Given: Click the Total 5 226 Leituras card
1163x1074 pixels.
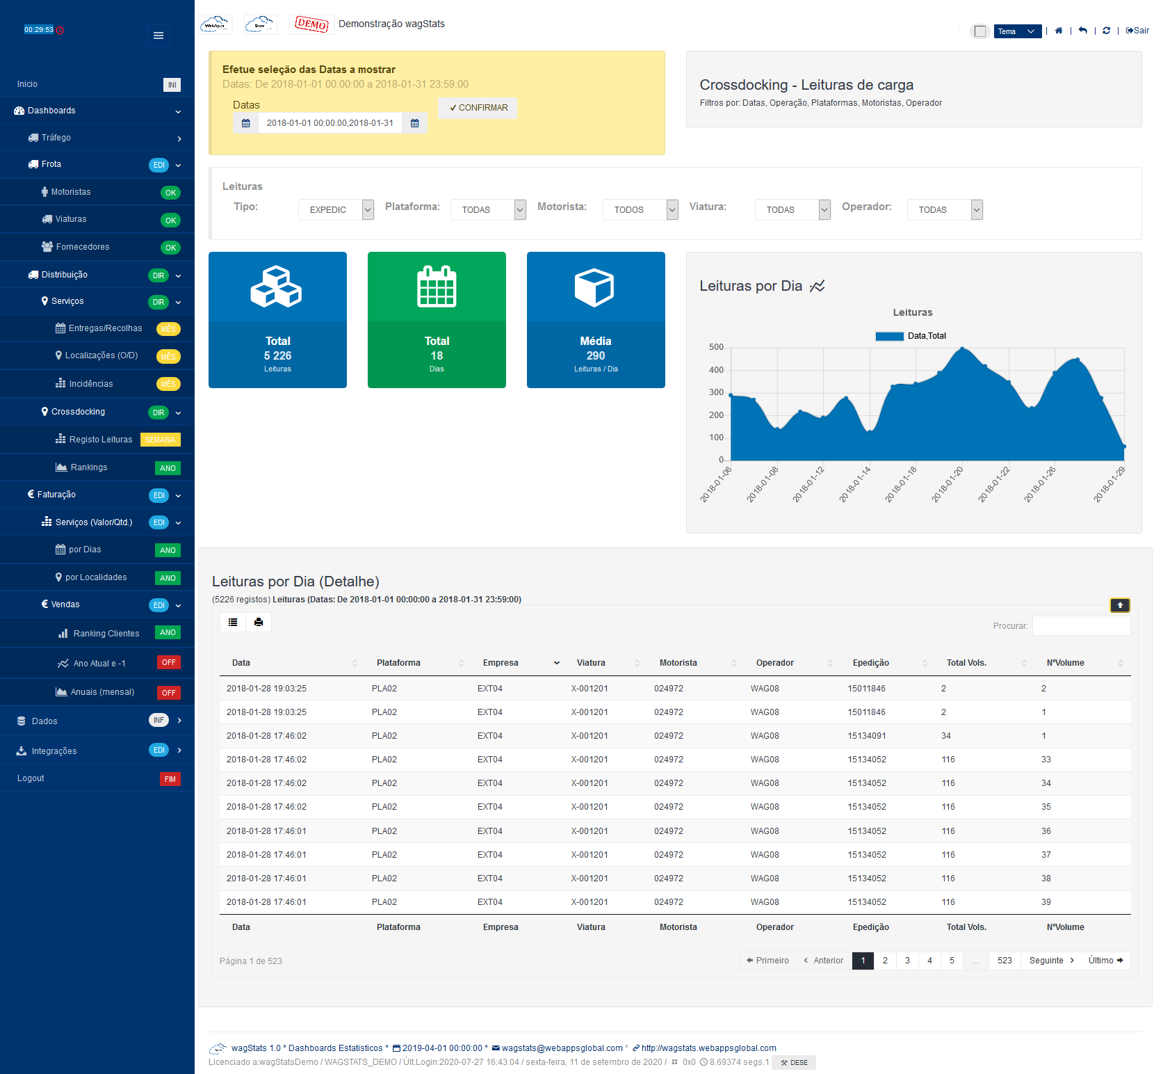Looking at the screenshot, I should pyautogui.click(x=277, y=320).
